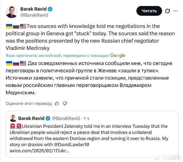The image size is (183, 162).
Task: Open the @BarakRavid handle under the main name
Action: coord(34,15)
